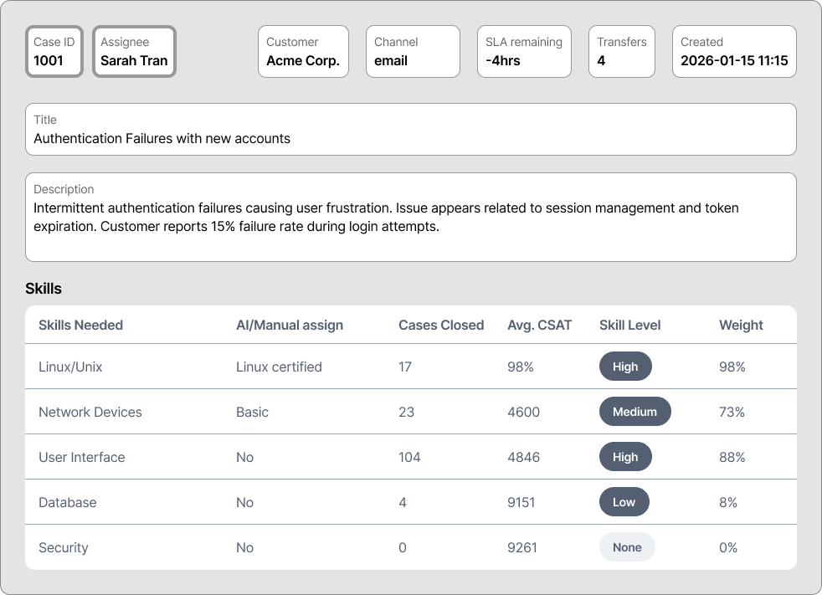Click the Linux certified cell
The image size is (822, 595).
(x=279, y=367)
